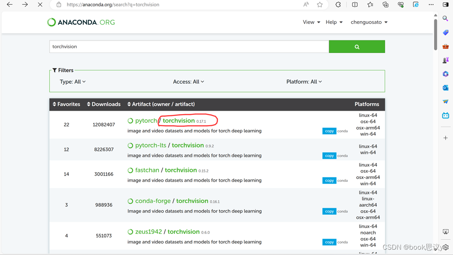453x255 pixels.
Task: Open sidebar tools briefcase icon
Action: (446, 47)
